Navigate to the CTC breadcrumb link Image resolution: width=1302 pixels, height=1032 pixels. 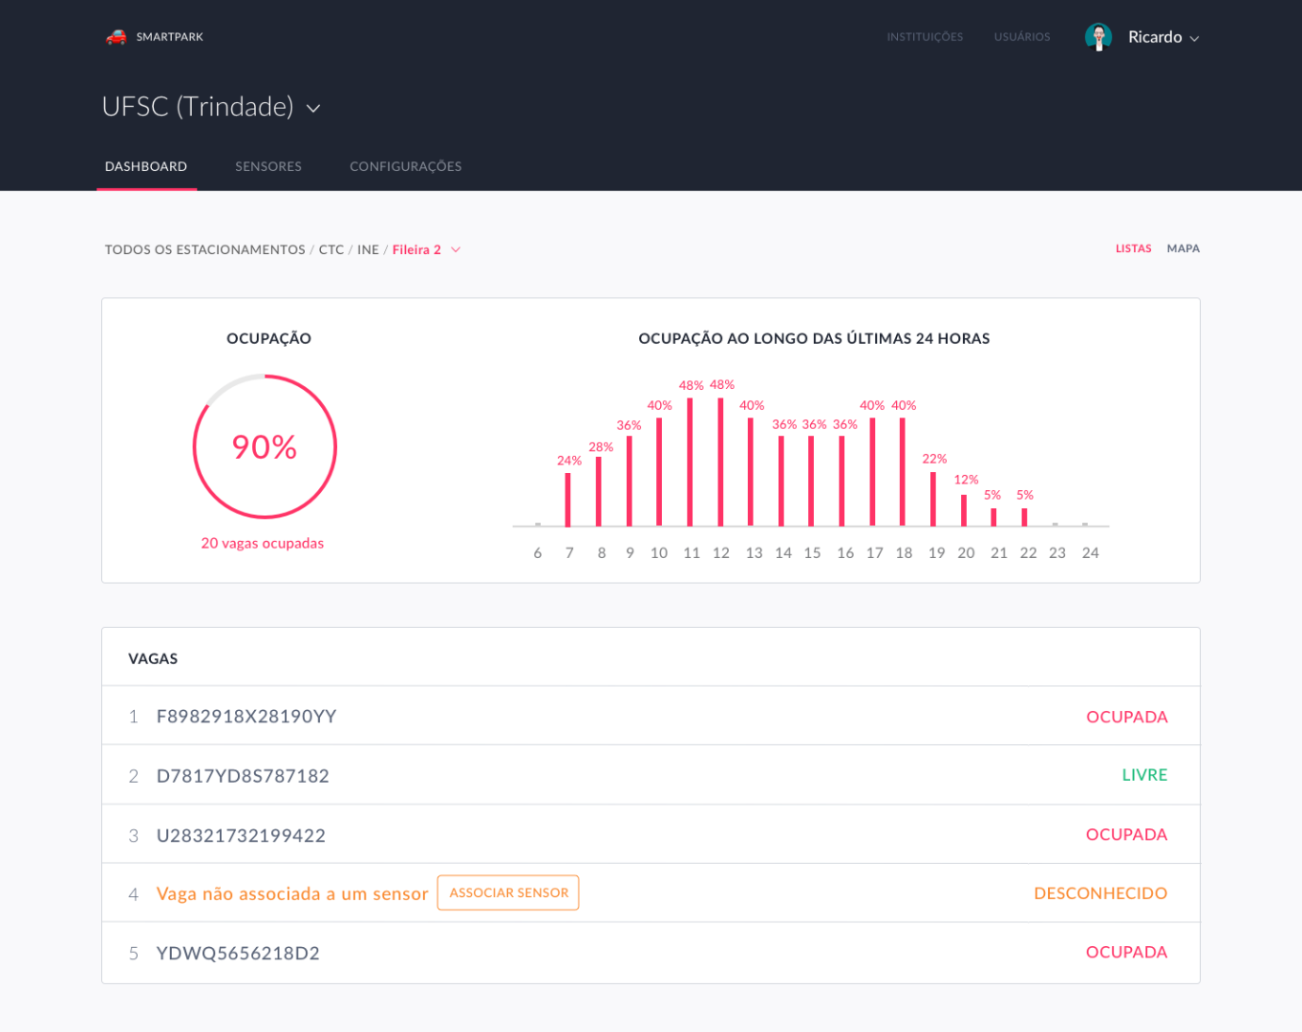[331, 250]
